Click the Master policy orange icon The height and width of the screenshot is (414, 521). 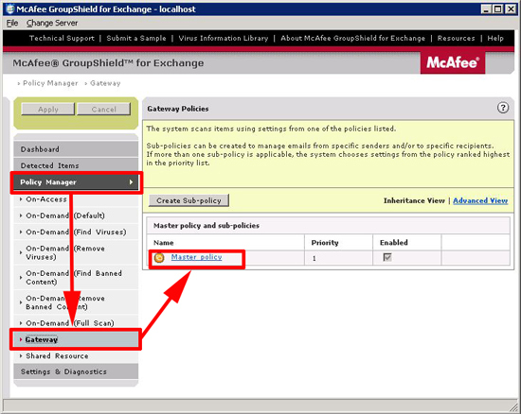point(159,257)
